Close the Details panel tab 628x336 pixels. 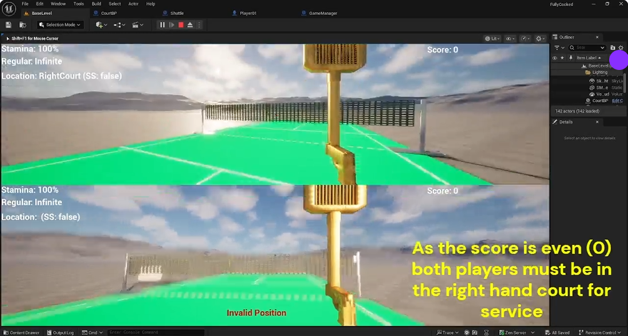point(597,122)
